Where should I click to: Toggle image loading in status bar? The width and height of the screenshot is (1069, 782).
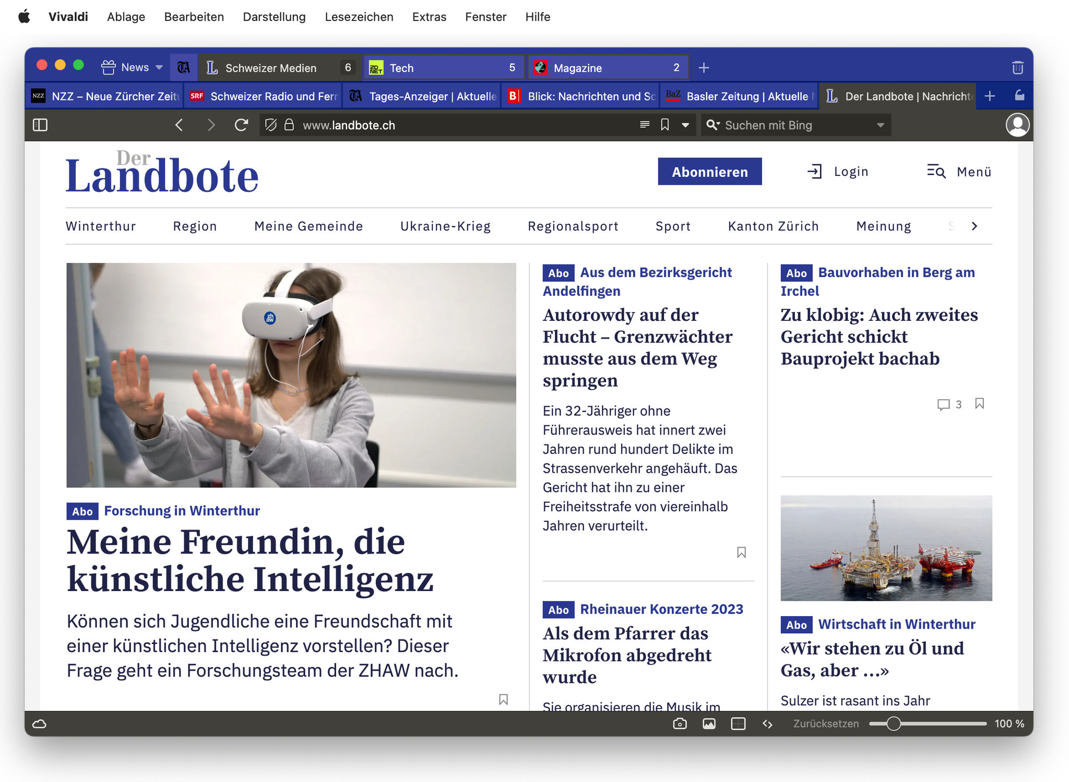709,724
